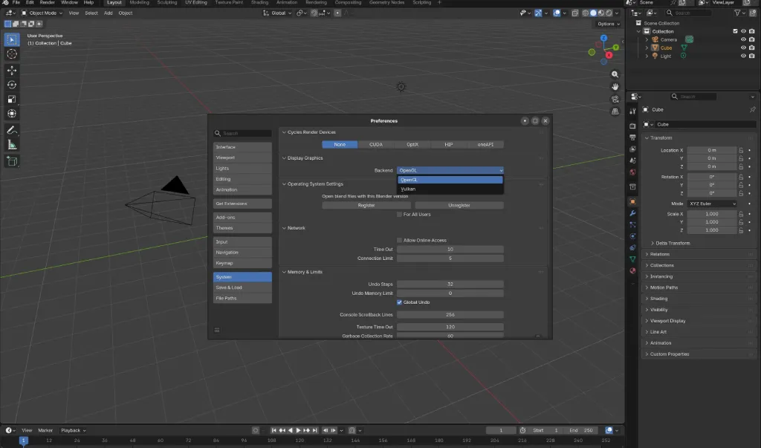Toggle camera view icon in viewport

[x=615, y=99]
